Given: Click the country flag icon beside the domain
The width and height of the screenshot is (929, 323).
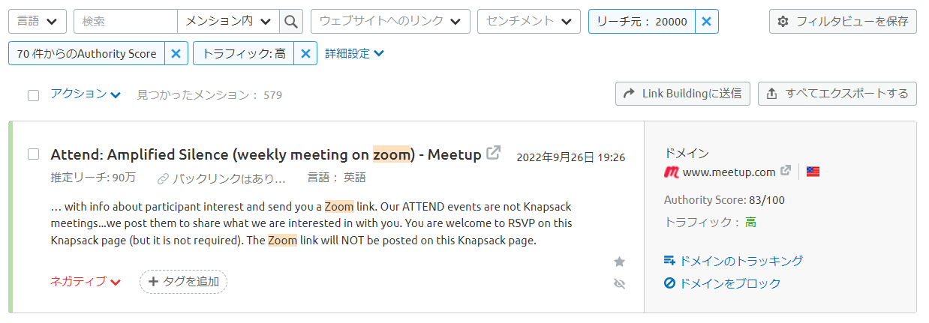Looking at the screenshot, I should point(813,172).
